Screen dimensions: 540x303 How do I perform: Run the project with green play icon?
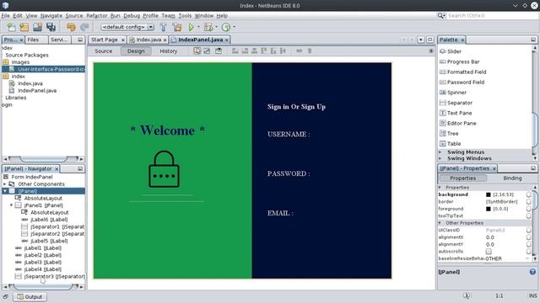tap(192, 27)
